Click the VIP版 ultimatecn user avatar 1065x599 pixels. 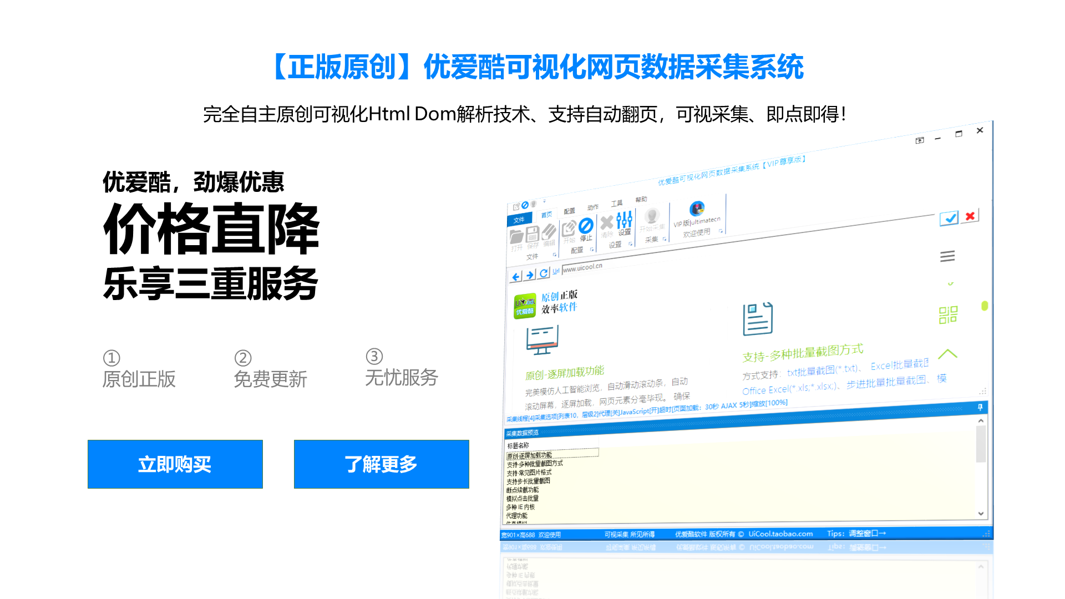(697, 209)
